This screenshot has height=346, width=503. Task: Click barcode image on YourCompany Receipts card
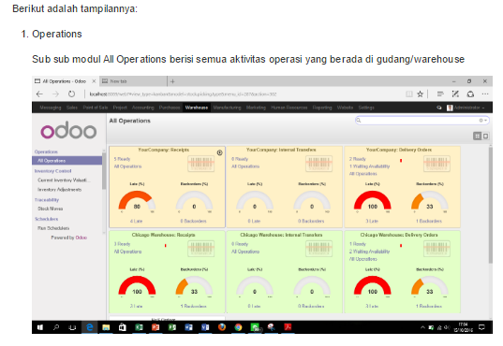click(x=201, y=164)
